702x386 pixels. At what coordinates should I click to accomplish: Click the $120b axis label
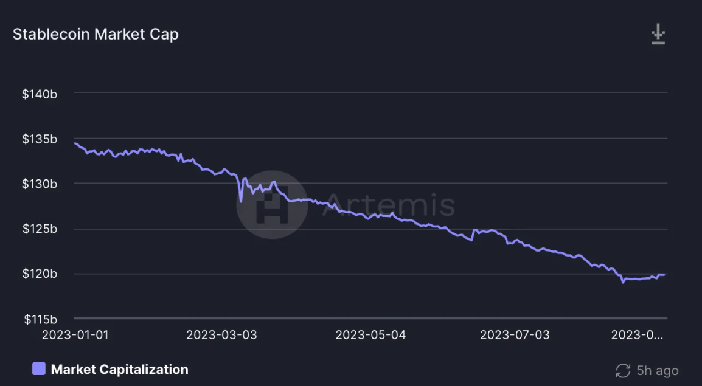(40, 274)
